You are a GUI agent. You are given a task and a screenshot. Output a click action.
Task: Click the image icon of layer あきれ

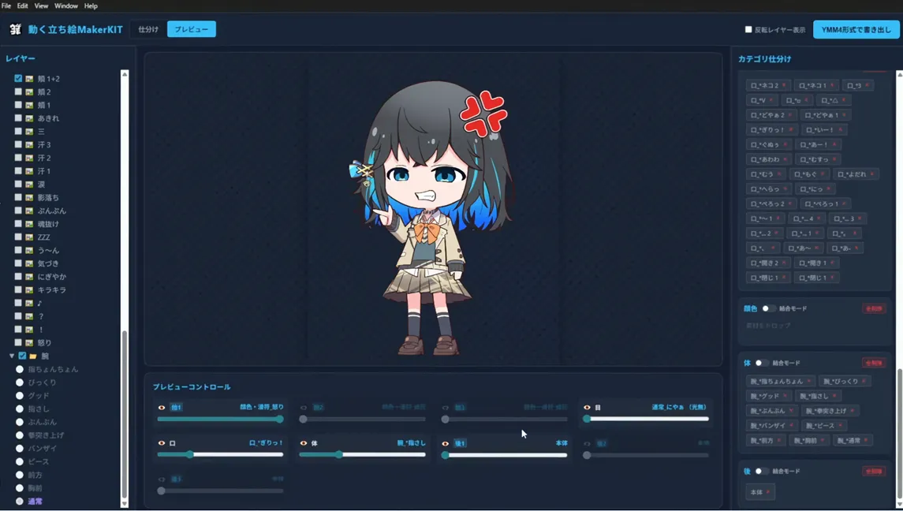[29, 118]
